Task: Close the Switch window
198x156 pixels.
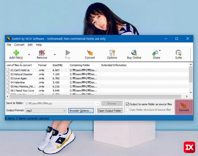Action: pos(188,39)
